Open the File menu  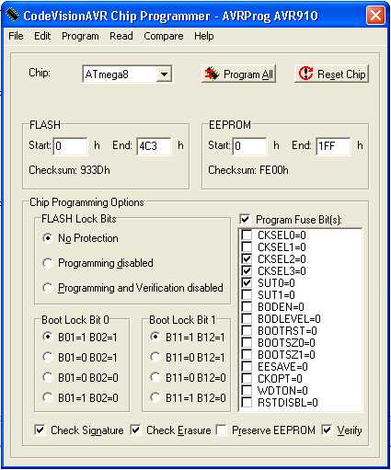click(16, 36)
